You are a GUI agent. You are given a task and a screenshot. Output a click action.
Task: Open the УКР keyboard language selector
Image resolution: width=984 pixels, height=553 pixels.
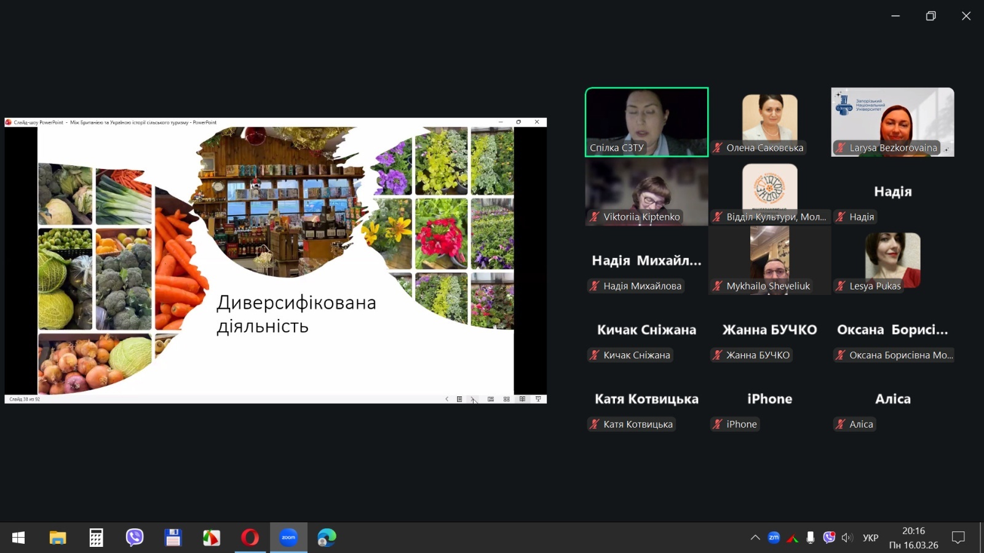coord(870,538)
